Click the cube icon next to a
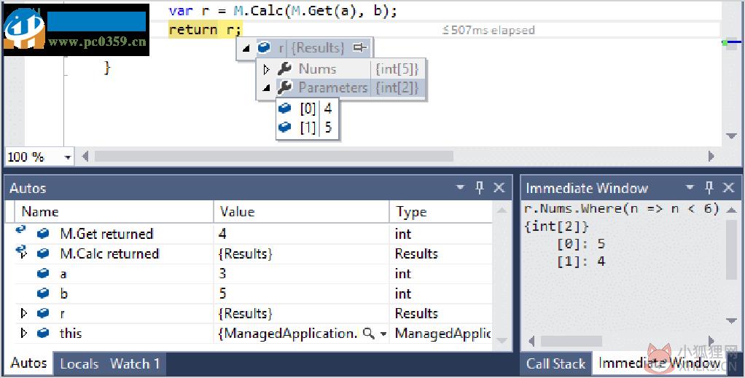The width and height of the screenshot is (745, 378). point(43,274)
